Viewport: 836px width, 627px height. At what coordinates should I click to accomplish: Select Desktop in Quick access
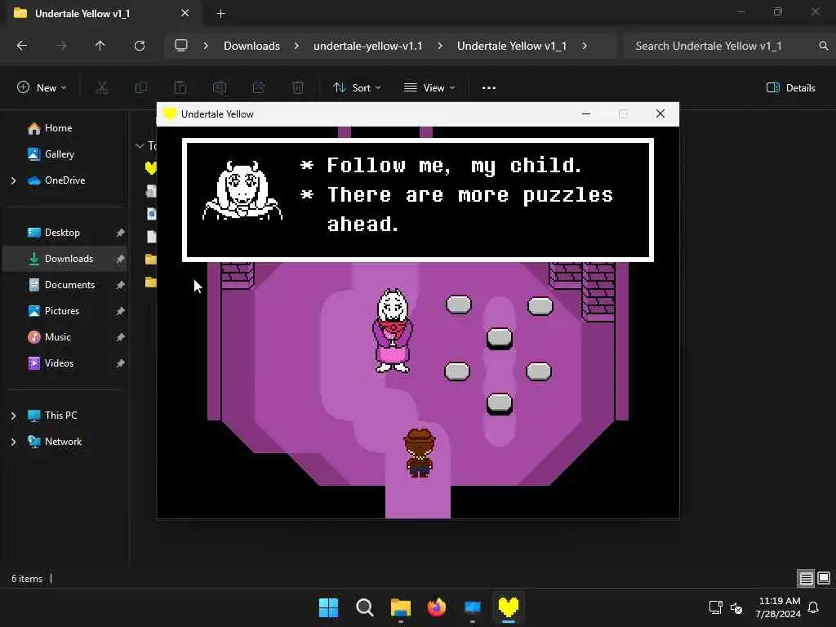[62, 233]
